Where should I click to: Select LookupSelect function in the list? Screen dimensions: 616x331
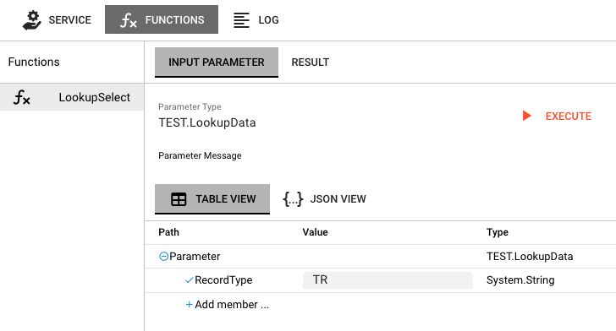coord(72,97)
